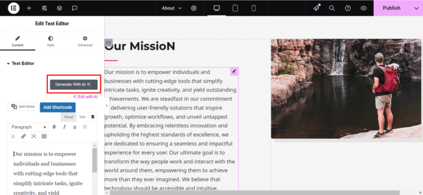Switch to mobile responsive view

[x=254, y=8]
